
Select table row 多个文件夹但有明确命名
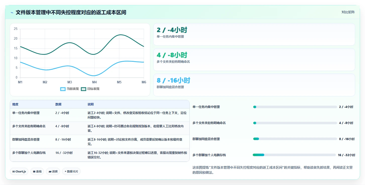tap(100, 129)
